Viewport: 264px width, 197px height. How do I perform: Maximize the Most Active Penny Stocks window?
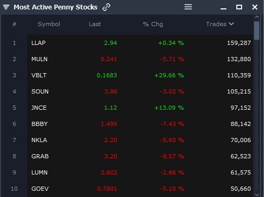point(239,7)
